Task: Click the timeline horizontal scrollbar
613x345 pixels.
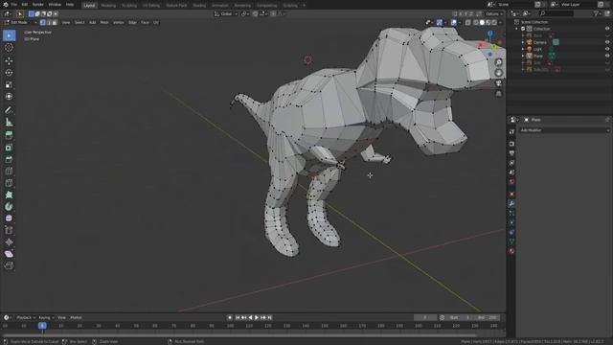Action: tap(239, 335)
